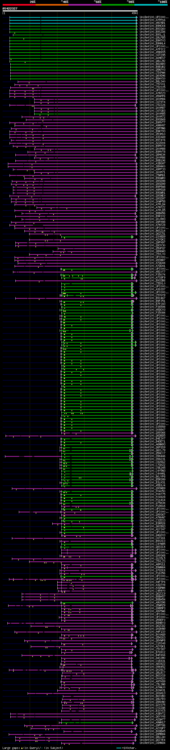
Task: Click the cyan alignment bar for UniRef100_A7PP16
Action: pos(74,20)
